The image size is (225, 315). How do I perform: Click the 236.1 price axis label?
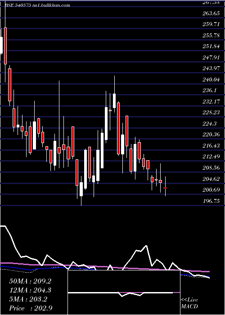pyautogui.click(x=209, y=90)
